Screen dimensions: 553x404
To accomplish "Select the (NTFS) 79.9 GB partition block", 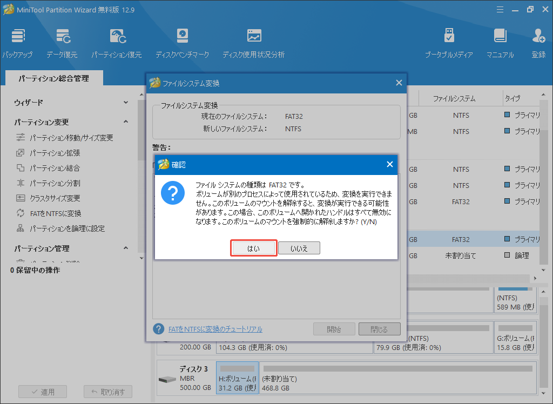I will pos(434,338).
